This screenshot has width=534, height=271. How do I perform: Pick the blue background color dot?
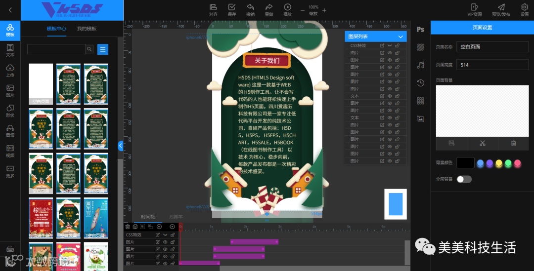[480, 163]
